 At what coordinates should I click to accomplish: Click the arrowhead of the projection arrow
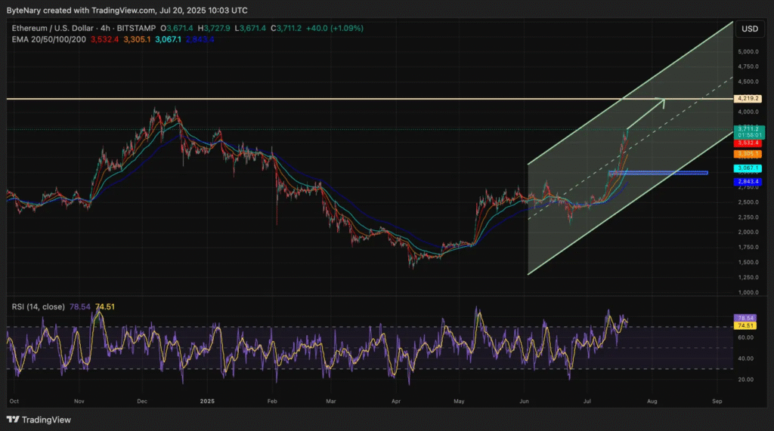(664, 100)
